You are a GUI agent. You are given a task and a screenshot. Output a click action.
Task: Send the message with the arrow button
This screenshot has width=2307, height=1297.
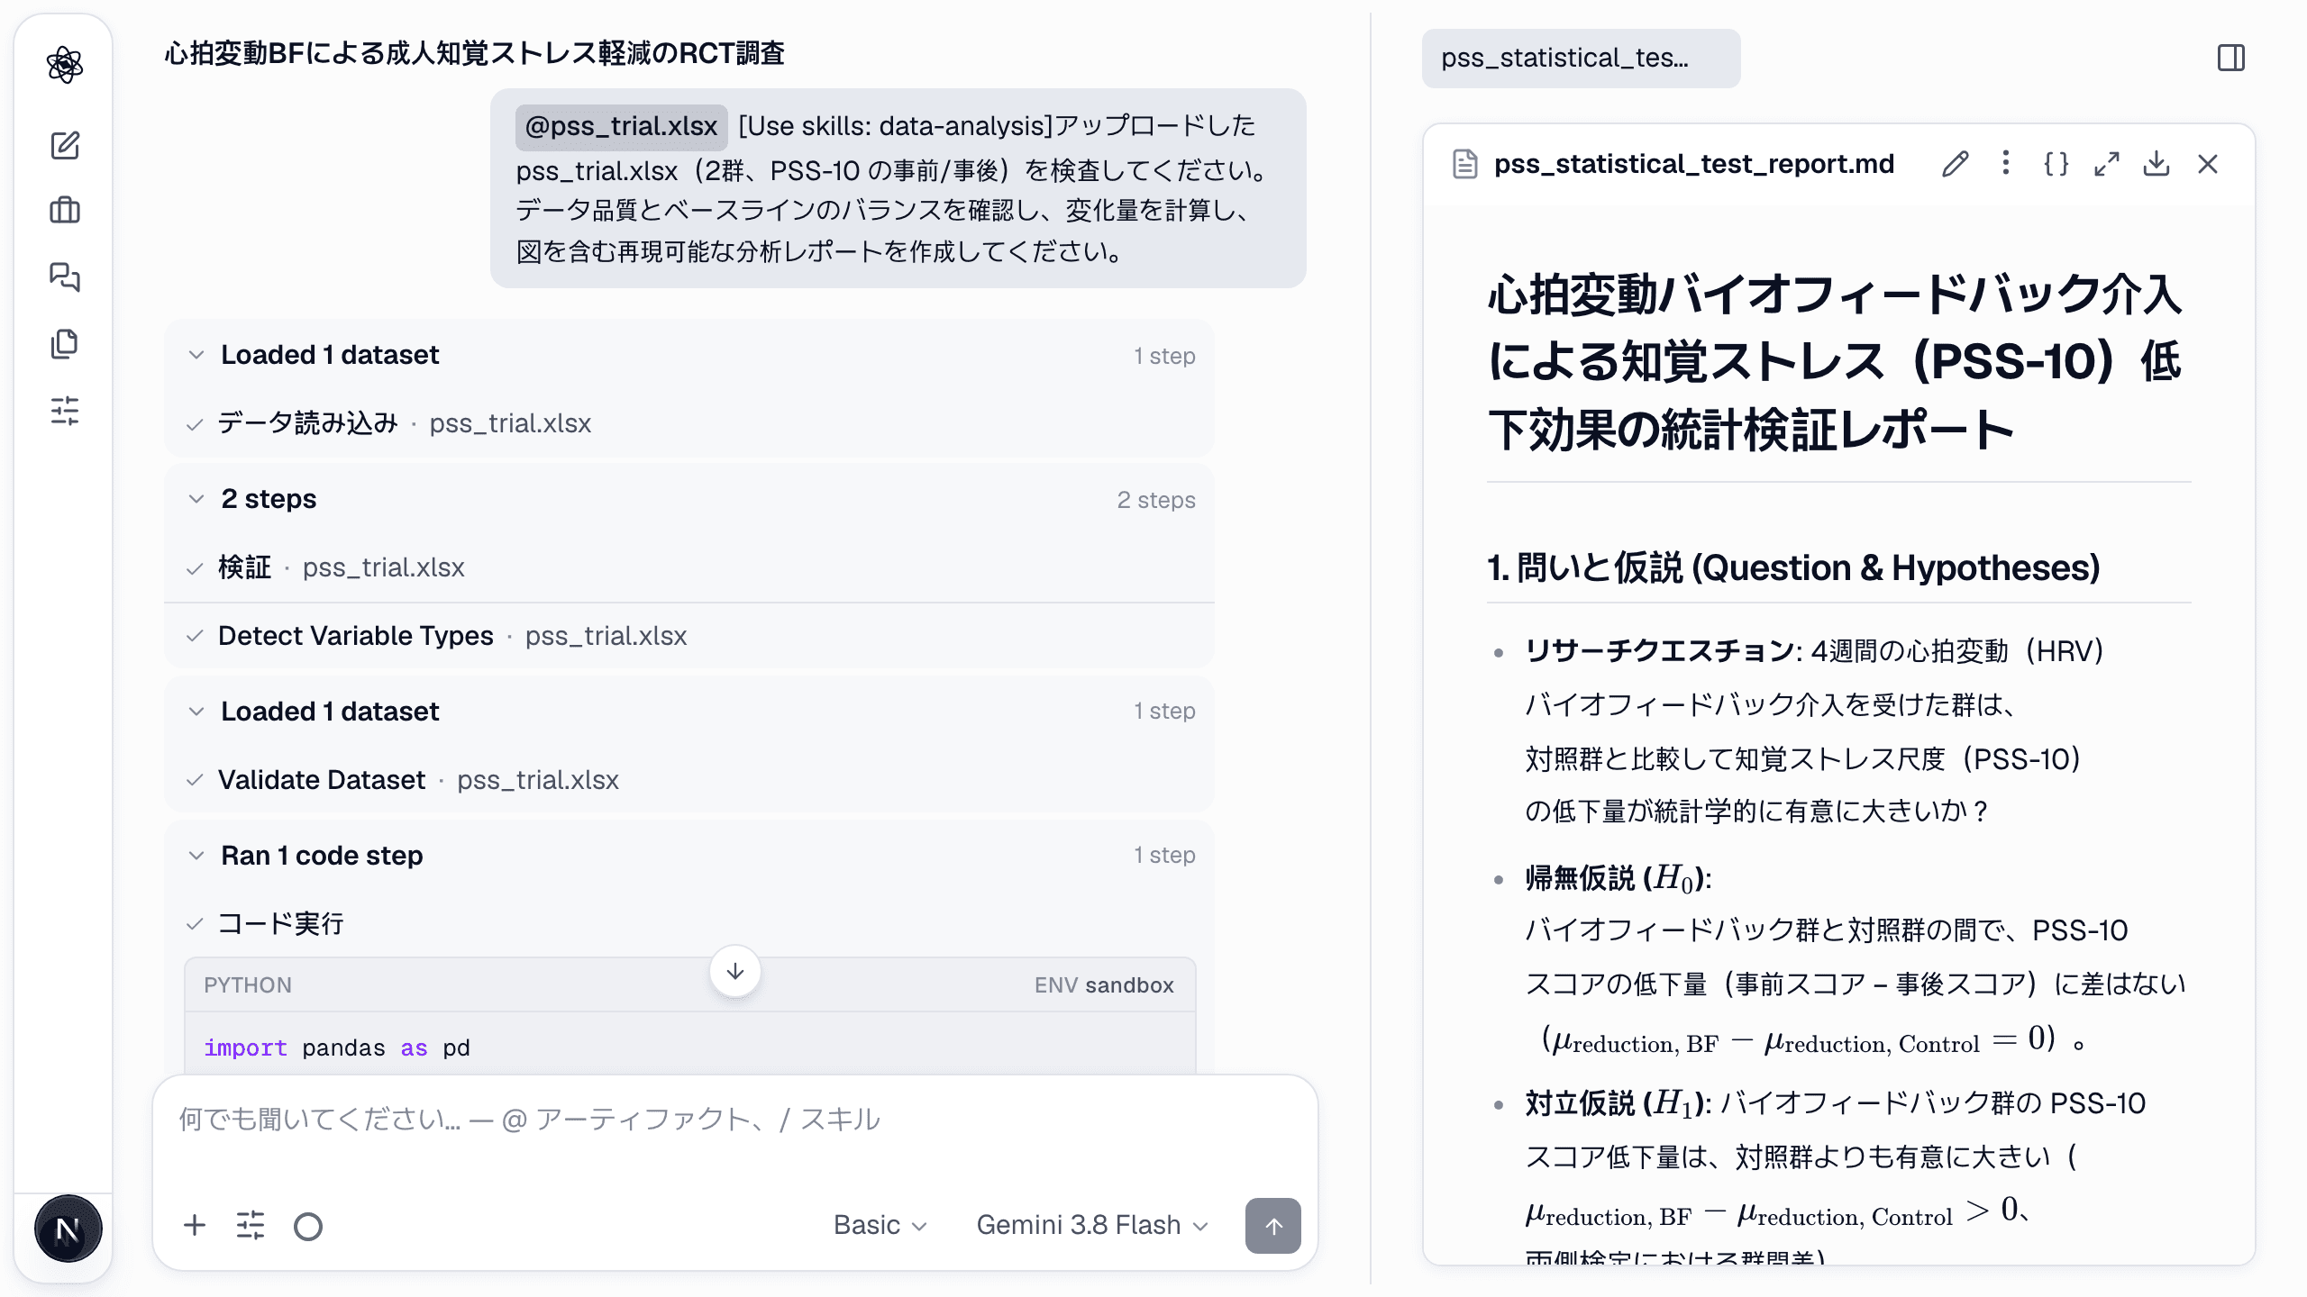click(1272, 1226)
